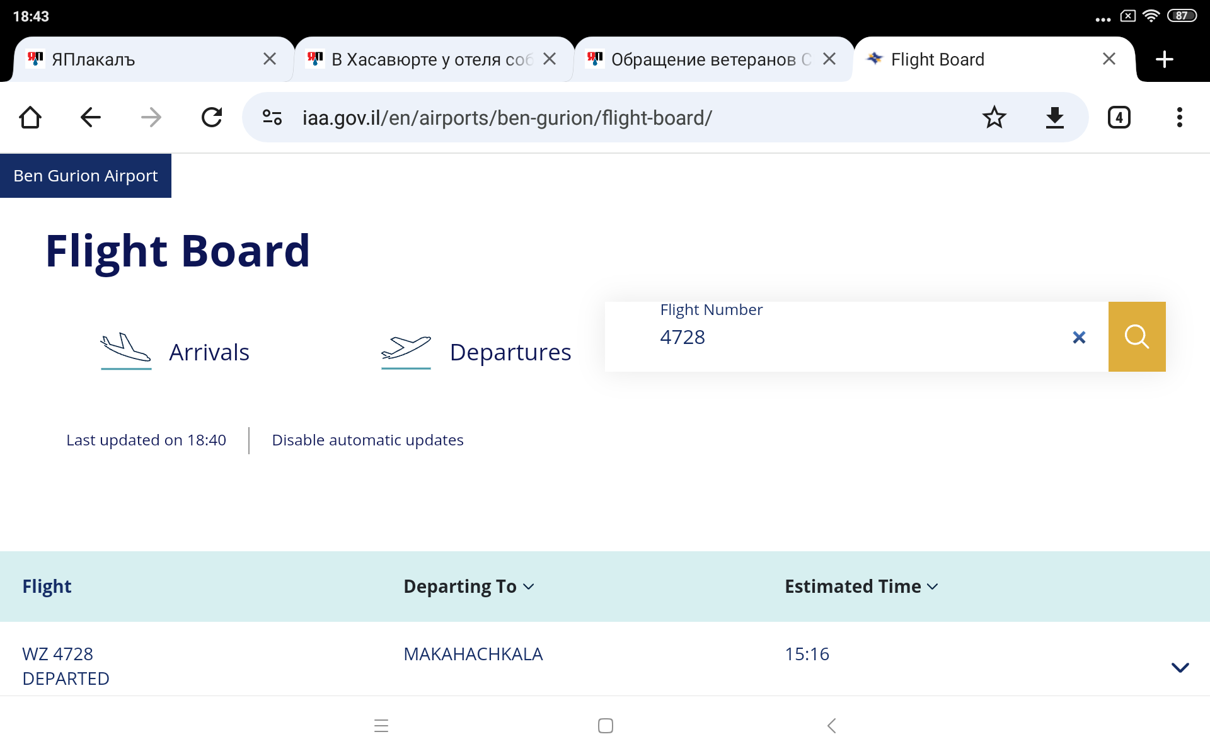Image resolution: width=1210 pixels, height=756 pixels.
Task: Click the yellow flight search magnifier button
Action: coord(1137,336)
